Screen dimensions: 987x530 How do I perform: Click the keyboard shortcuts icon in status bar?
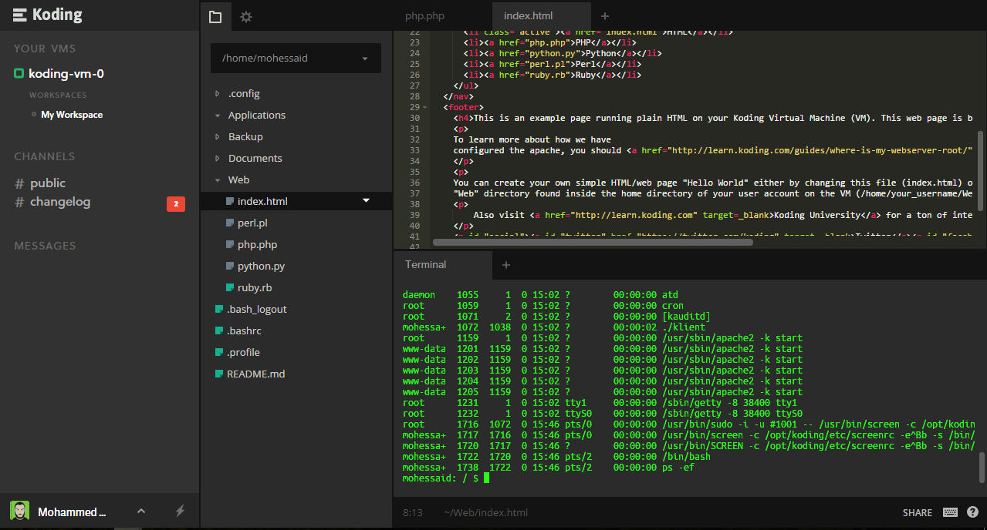point(950,512)
